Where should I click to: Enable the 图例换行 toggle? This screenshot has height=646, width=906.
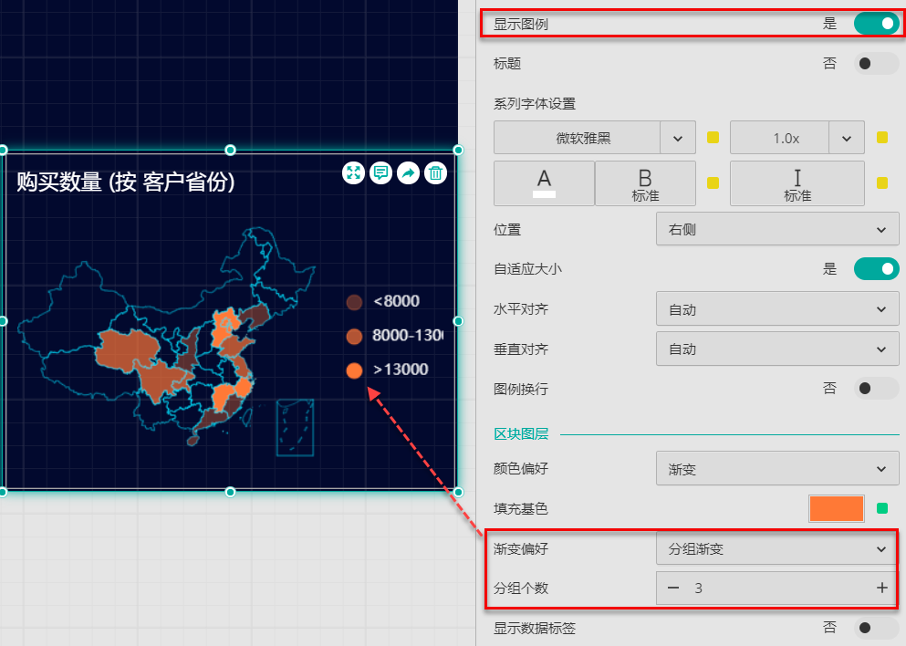pyautogui.click(x=876, y=389)
